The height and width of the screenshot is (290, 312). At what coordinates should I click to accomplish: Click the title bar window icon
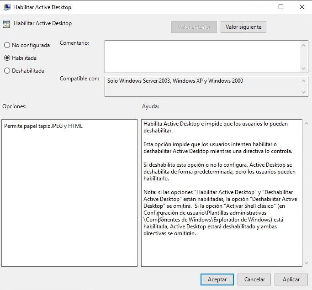coord(6,7)
